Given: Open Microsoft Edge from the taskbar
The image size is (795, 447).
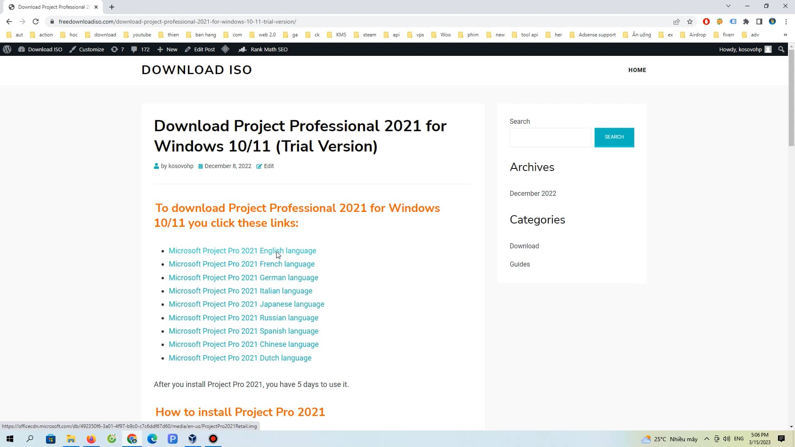Looking at the screenshot, I should 152,439.
